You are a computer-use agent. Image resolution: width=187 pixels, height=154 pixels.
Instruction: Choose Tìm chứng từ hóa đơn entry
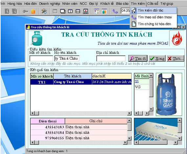coord(154,24)
